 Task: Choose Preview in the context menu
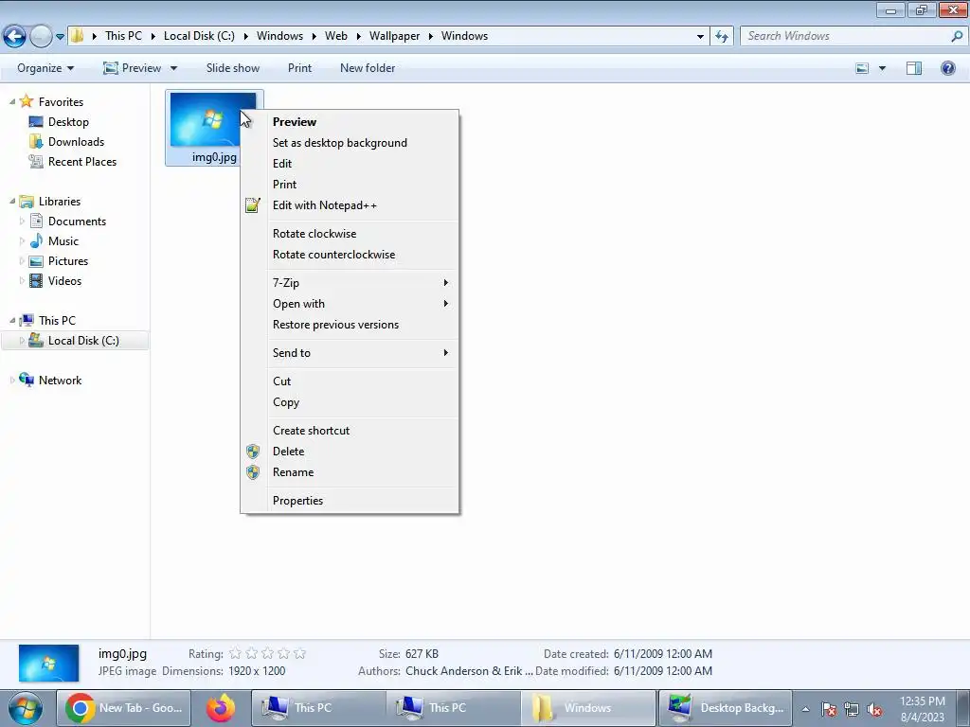click(x=350, y=122)
